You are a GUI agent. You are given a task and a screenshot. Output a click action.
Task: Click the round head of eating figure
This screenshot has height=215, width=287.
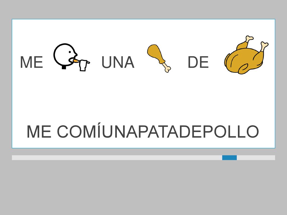[65, 54]
